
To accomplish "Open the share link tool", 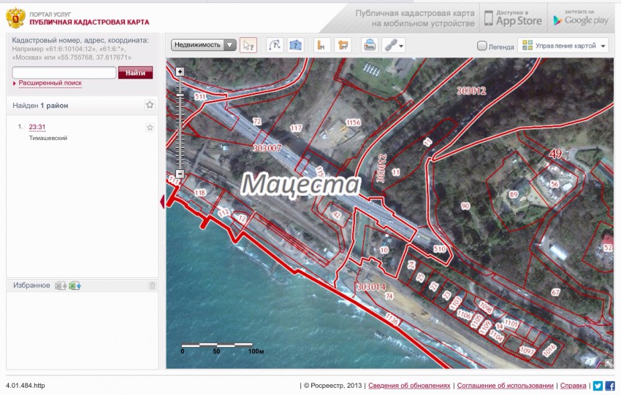I will click(394, 45).
